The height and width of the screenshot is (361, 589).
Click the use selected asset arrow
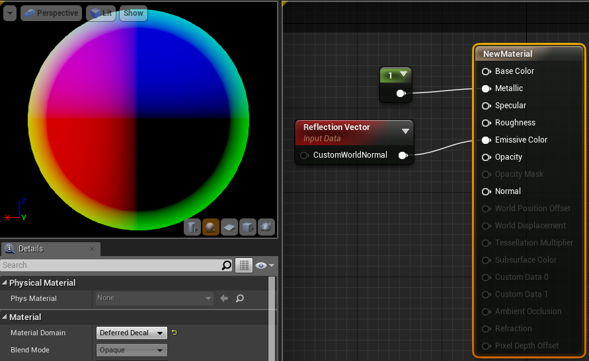click(224, 298)
